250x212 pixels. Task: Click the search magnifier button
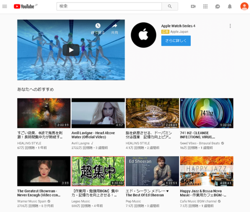[170, 6]
